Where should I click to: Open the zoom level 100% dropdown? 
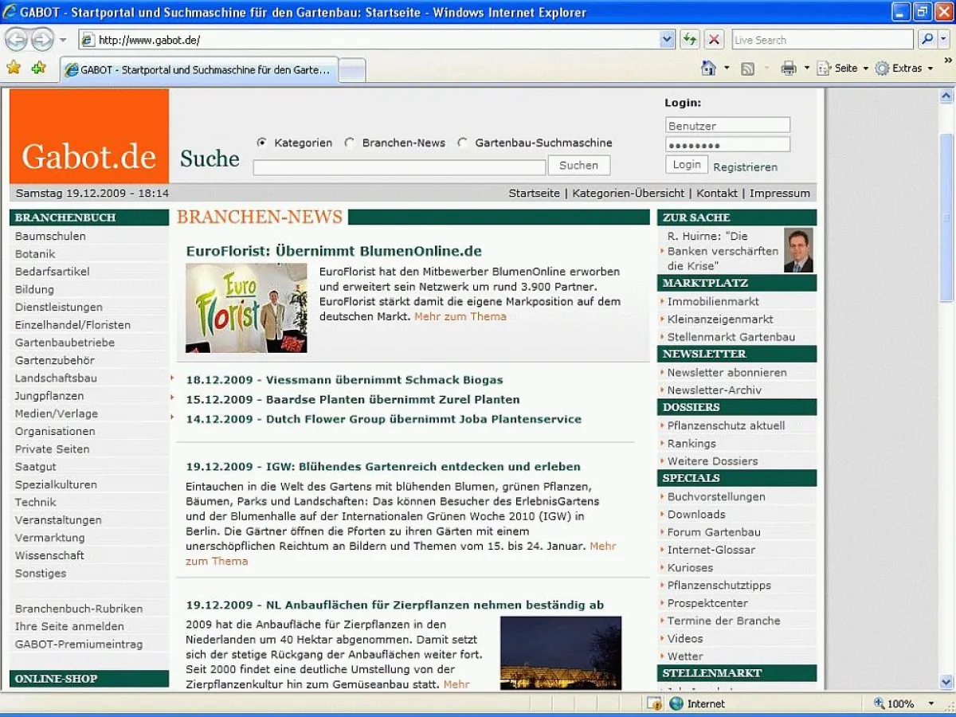(x=931, y=703)
